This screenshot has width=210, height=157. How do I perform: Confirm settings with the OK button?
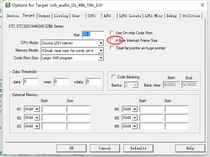pyautogui.click(x=72, y=148)
